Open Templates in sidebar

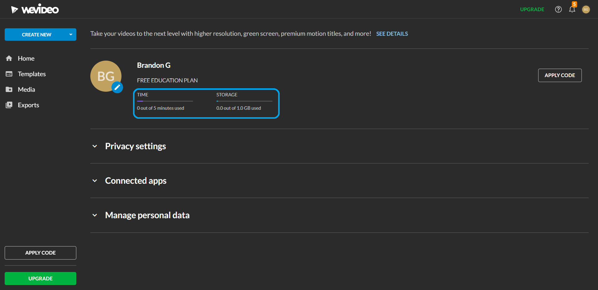point(32,74)
